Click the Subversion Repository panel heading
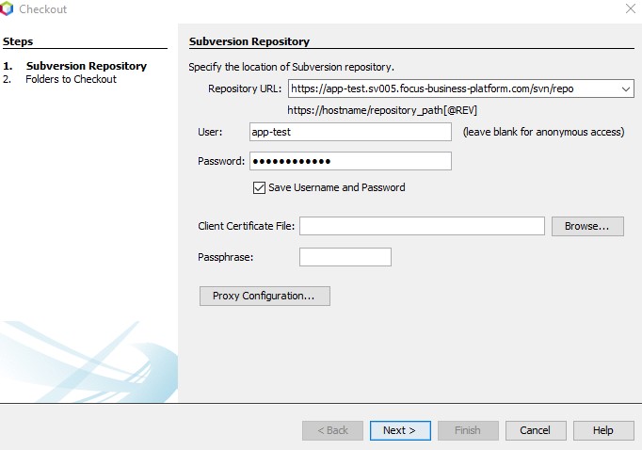The width and height of the screenshot is (642, 450). click(249, 41)
